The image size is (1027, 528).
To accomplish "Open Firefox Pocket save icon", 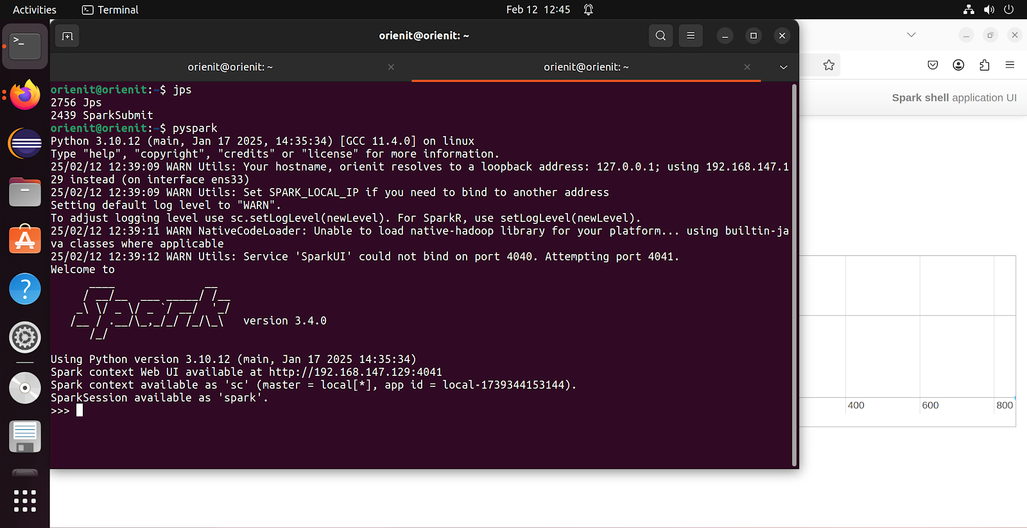I will point(933,65).
